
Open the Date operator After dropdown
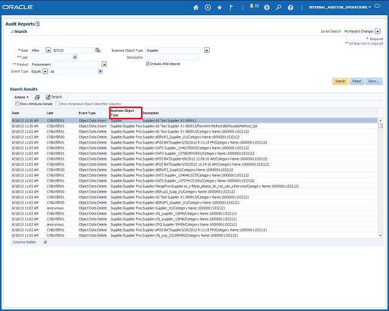pyautogui.click(x=49, y=50)
